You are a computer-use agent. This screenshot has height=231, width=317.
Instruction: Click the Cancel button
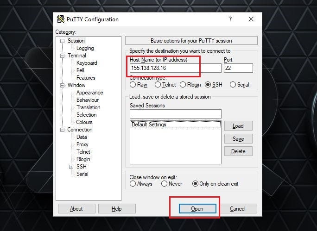point(238,209)
